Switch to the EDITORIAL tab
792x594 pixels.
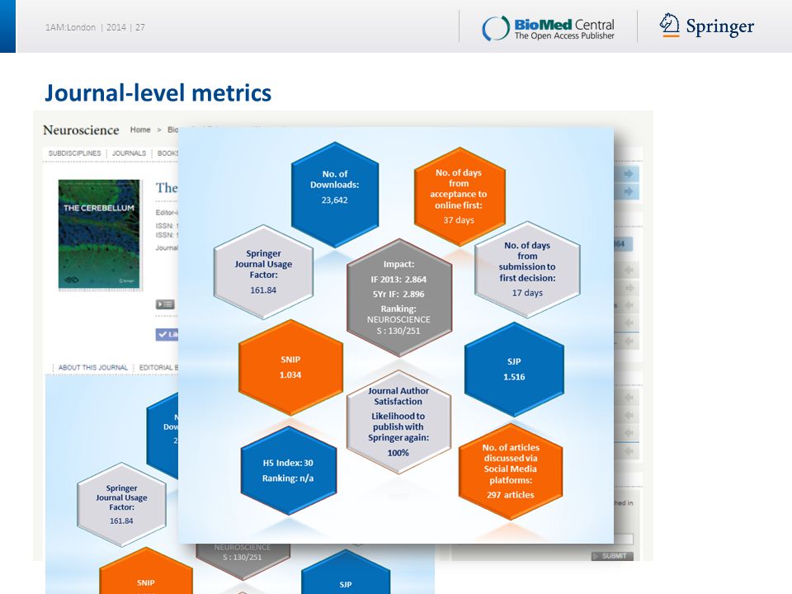[158, 368]
